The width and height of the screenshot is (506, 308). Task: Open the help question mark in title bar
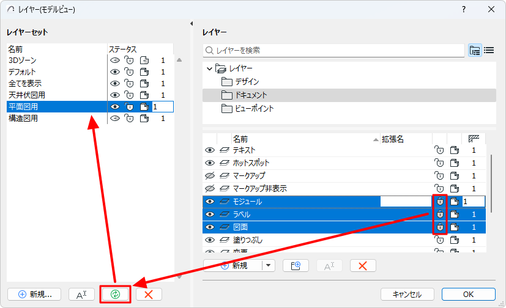464,9
